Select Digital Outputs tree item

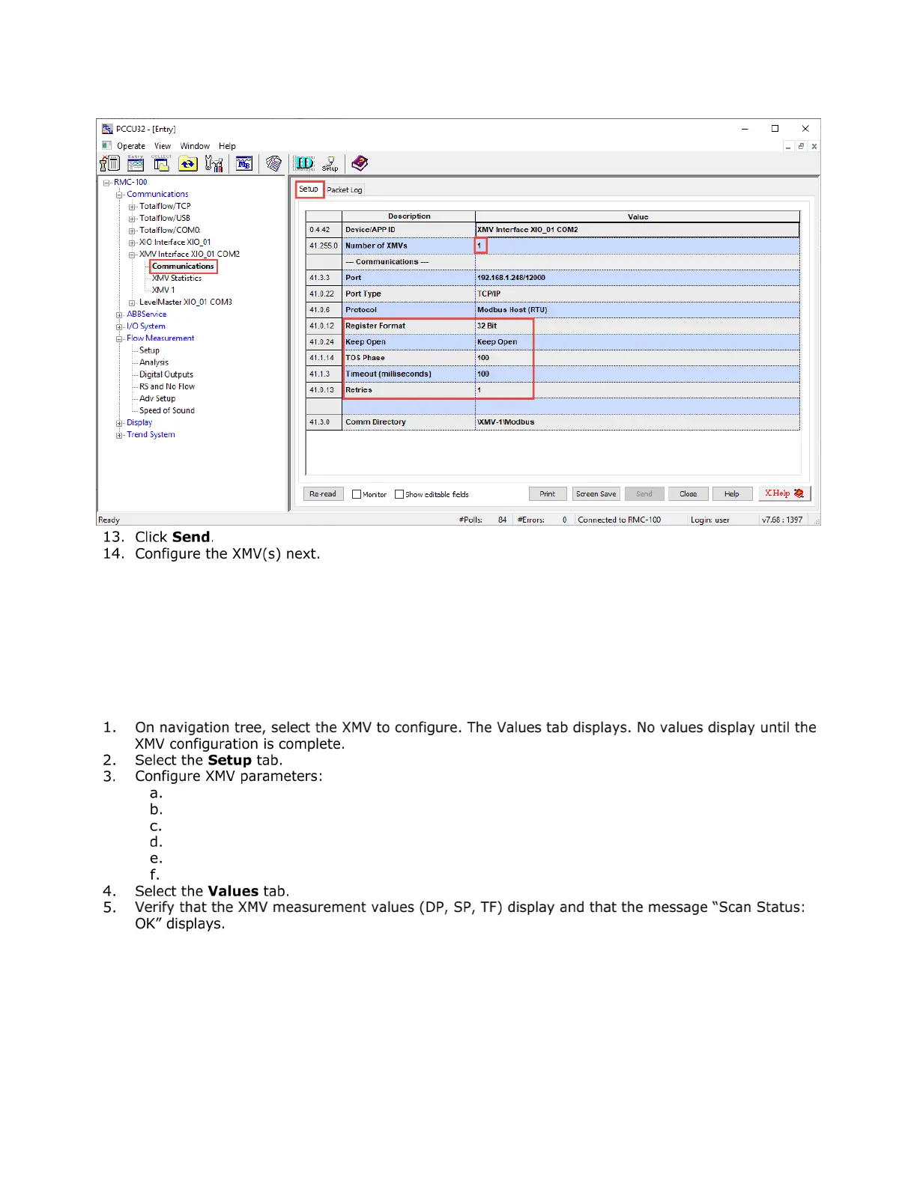tap(166, 374)
